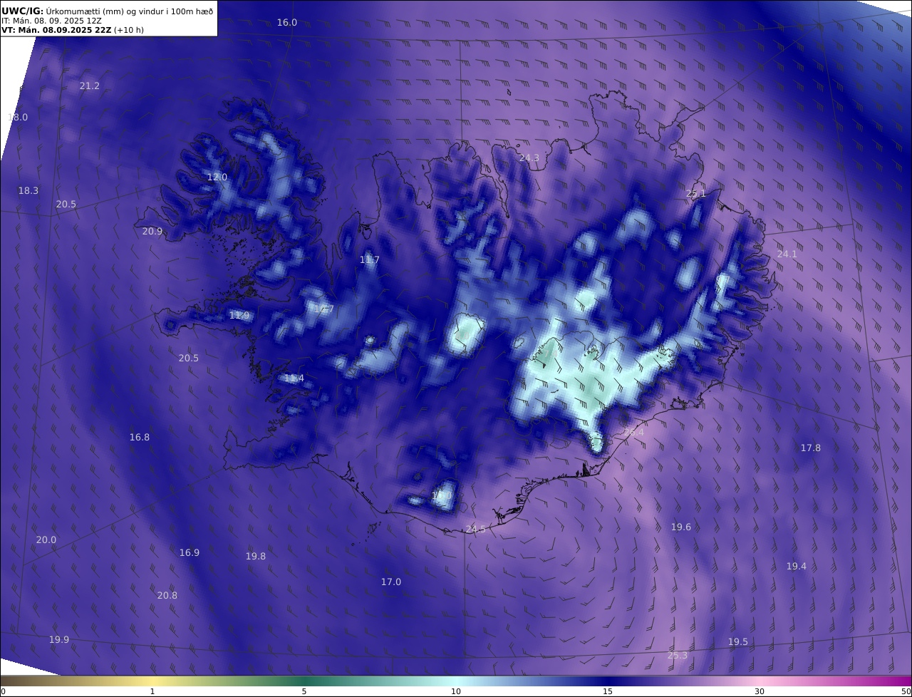Image resolution: width=912 pixels, height=697 pixels.
Task: Click the 19.8 value label
Action: tap(256, 557)
